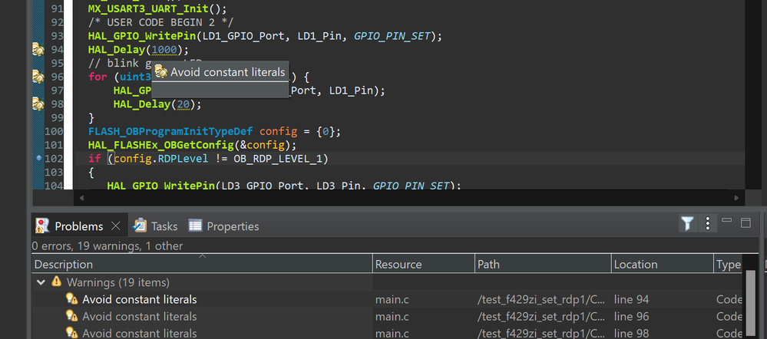Click the warning marker on line 98

click(x=38, y=104)
